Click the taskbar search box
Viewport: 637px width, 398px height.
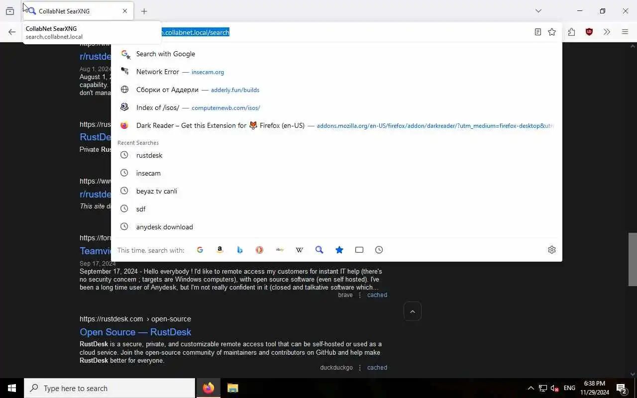pos(109,388)
